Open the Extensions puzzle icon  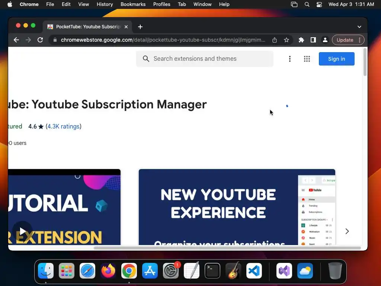pyautogui.click(x=301, y=40)
